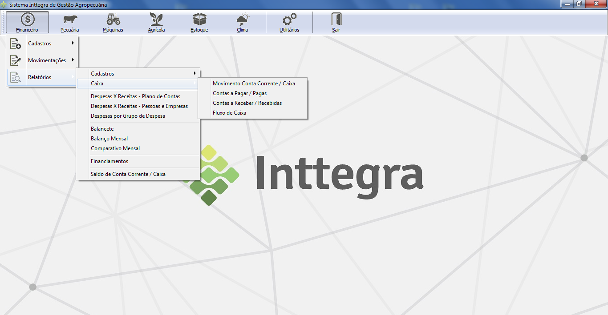Click the Relatórios magnifier document icon
The width and height of the screenshot is (608, 315).
click(16, 77)
